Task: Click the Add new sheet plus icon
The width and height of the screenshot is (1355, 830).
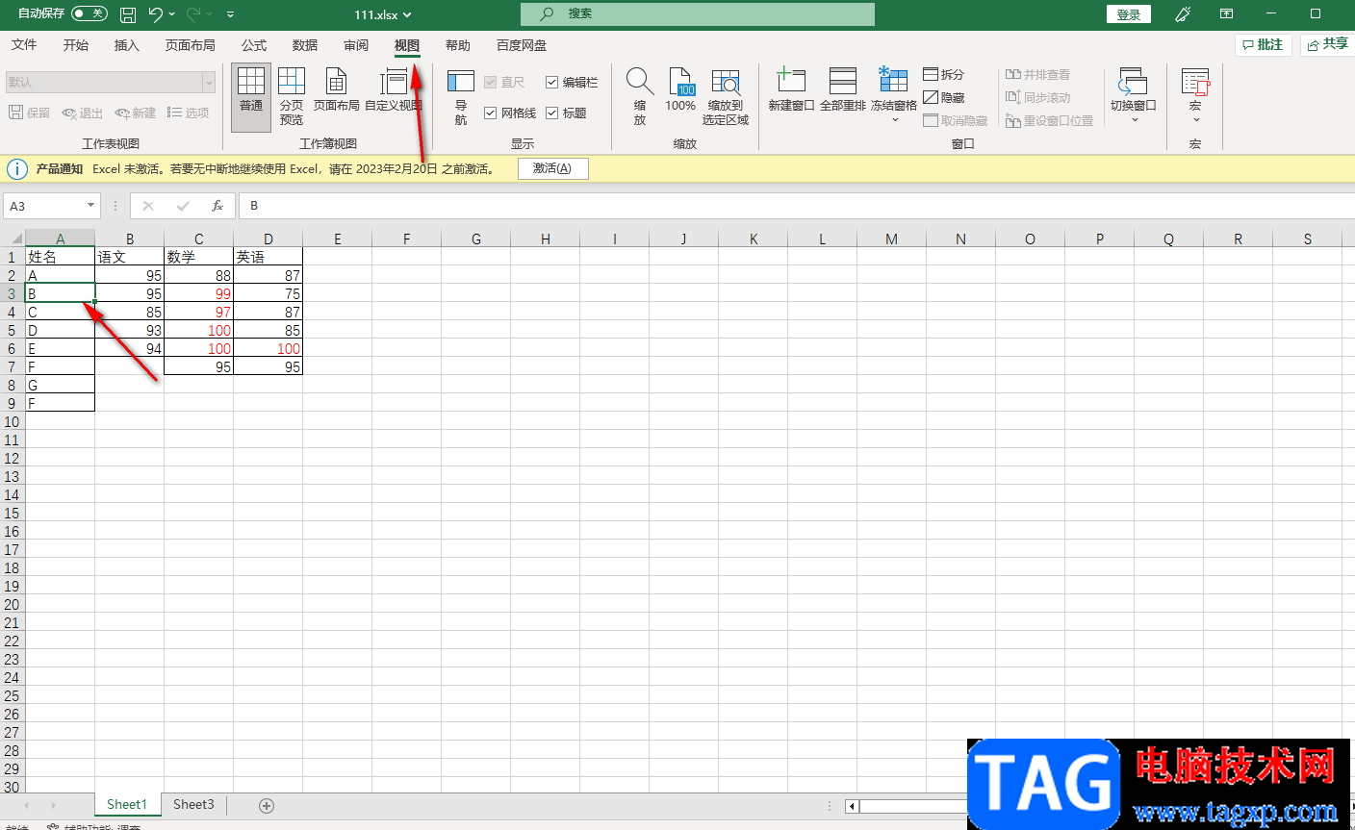Action: tap(267, 806)
